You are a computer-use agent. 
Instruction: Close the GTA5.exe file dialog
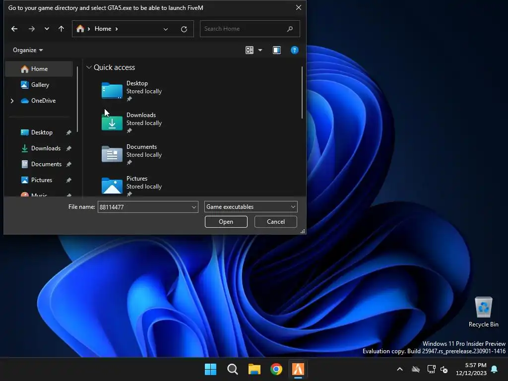[298, 7]
